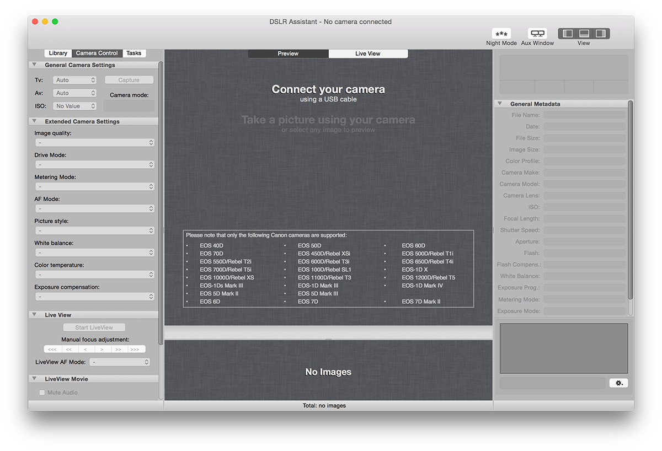Image resolution: width=662 pixels, height=451 pixels.
Task: Click focus single > button
Action: [102, 349]
